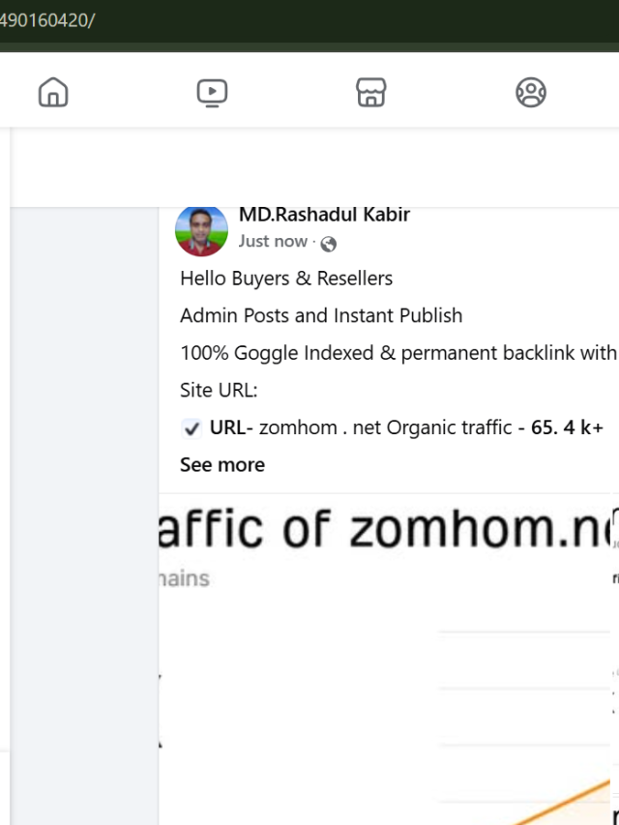
Task: Open the Groups icon in top navigation
Action: tap(530, 93)
